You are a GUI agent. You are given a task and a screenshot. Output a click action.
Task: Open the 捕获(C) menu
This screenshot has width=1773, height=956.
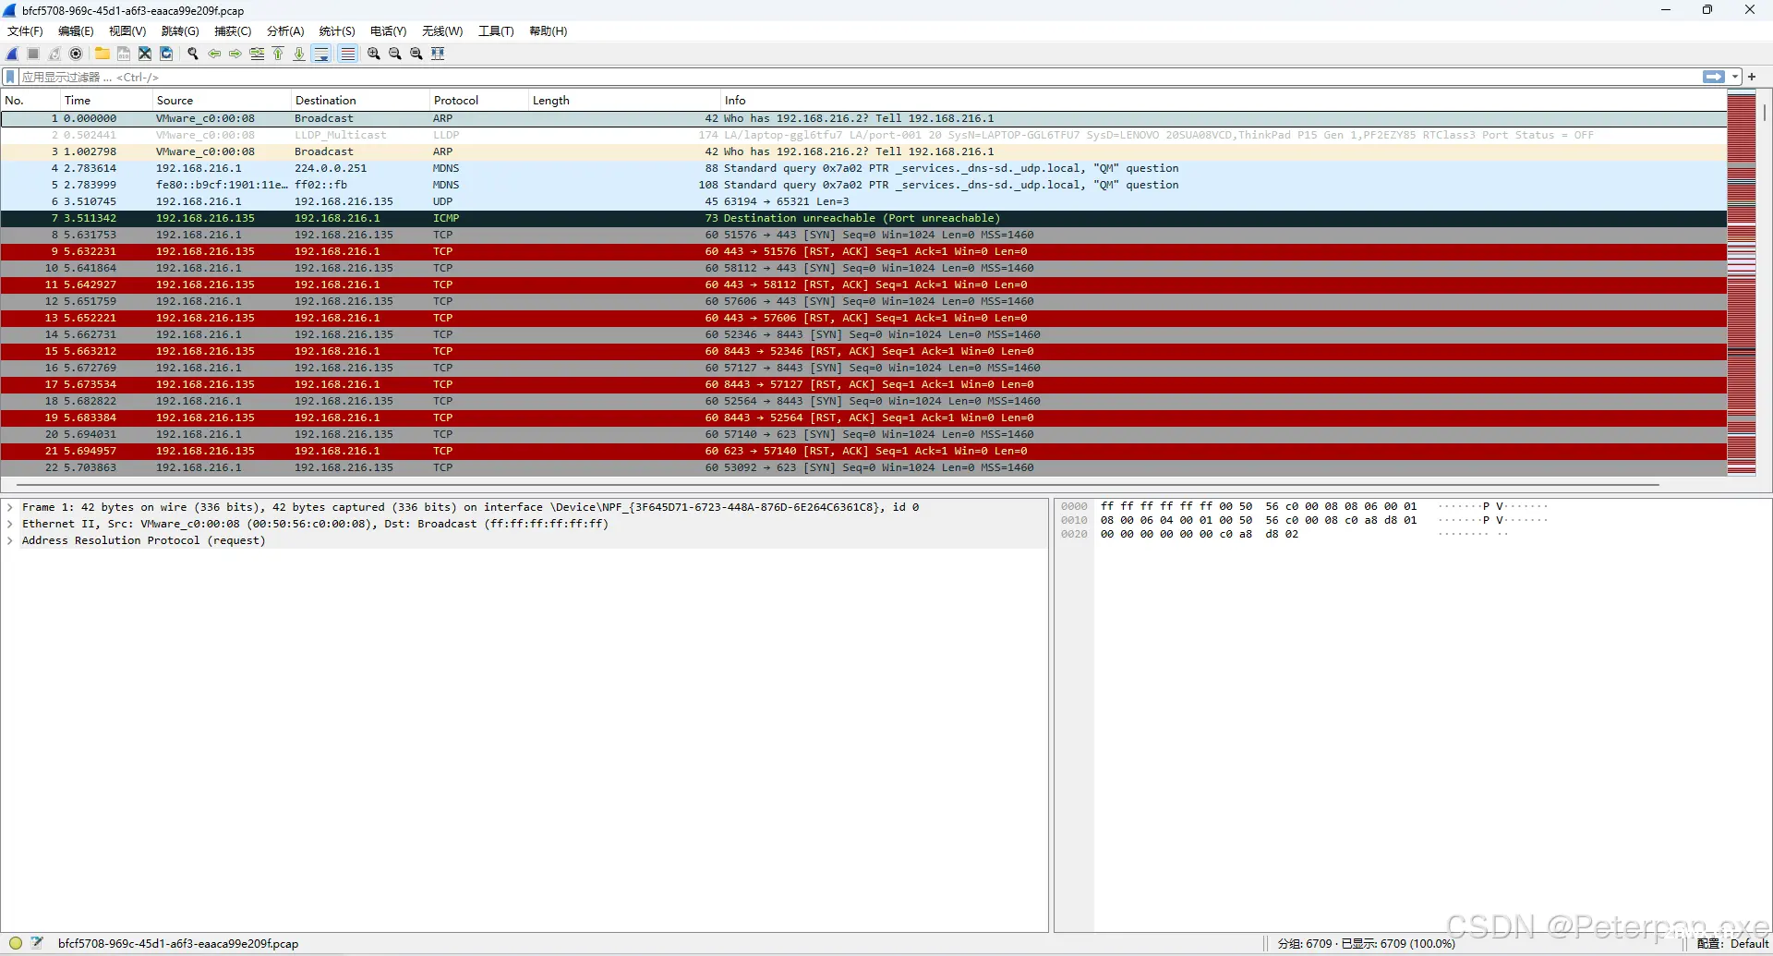point(233,31)
